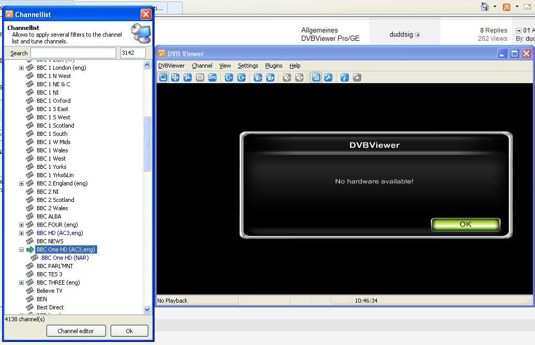
Task: Select BBC 1 Scotland channel
Action: 55,126
